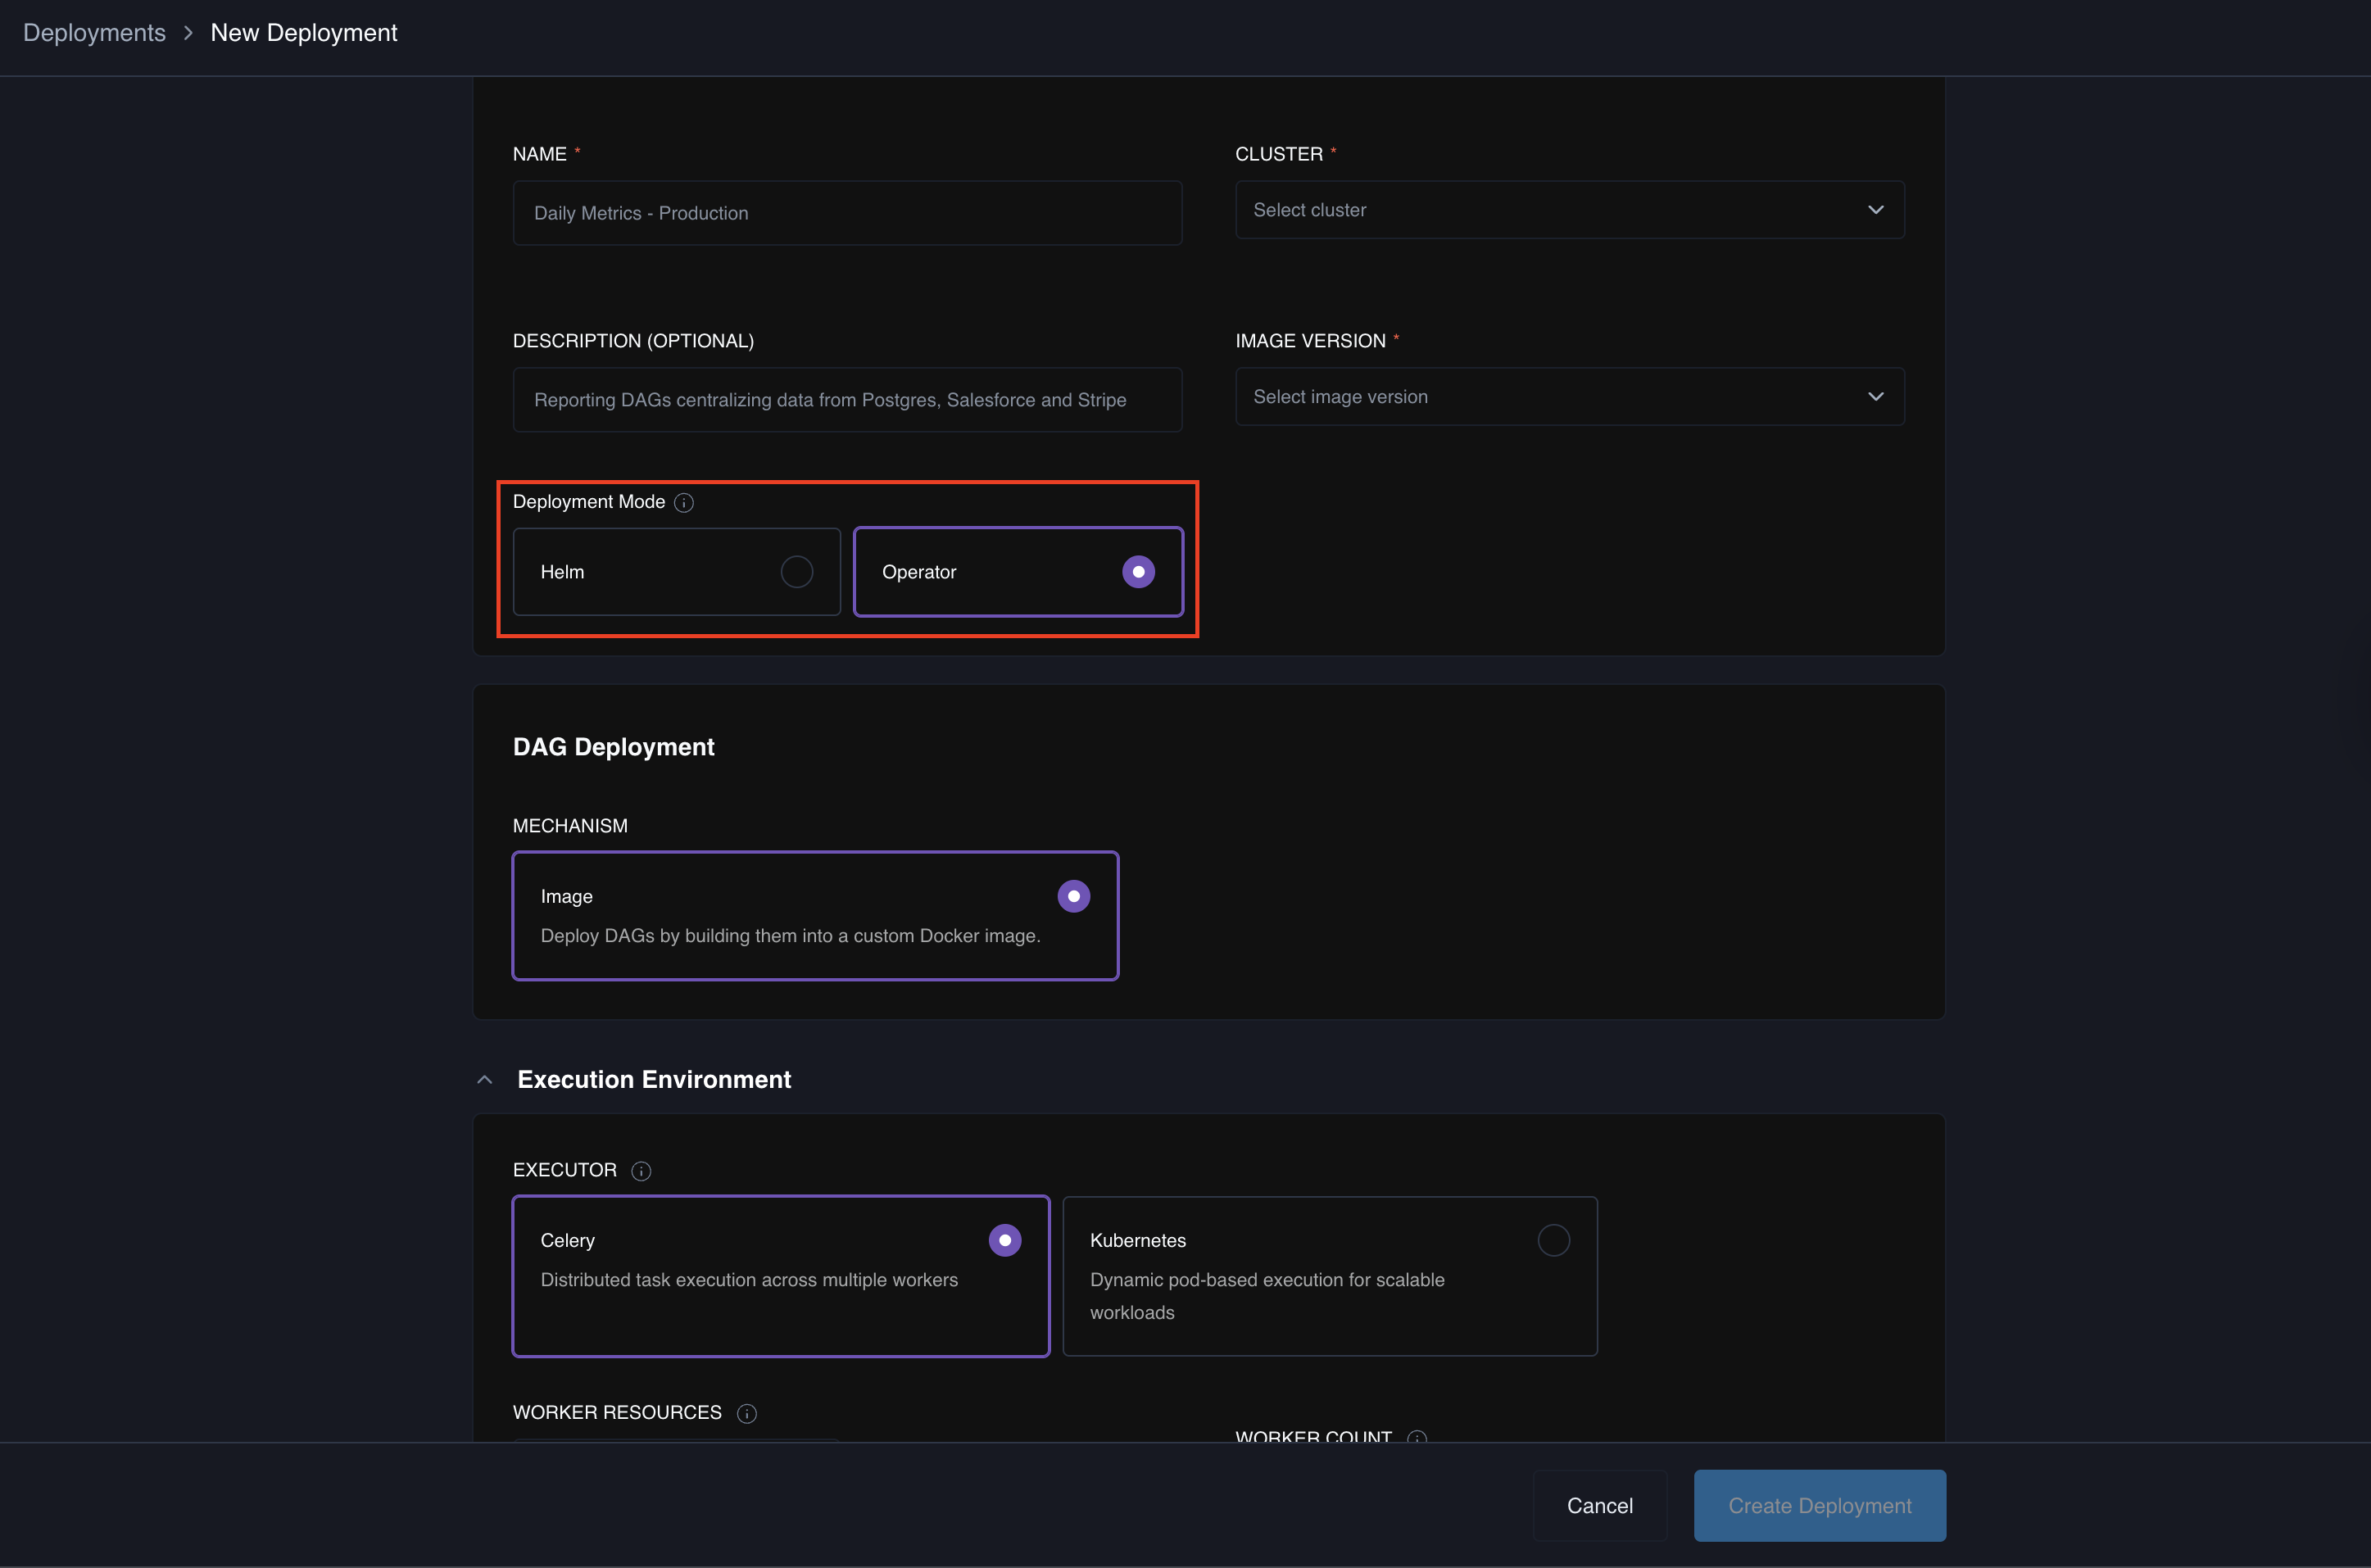Image resolution: width=2371 pixels, height=1568 pixels.
Task: Click the IMAGE VERSION label
Action: pos(1310,341)
